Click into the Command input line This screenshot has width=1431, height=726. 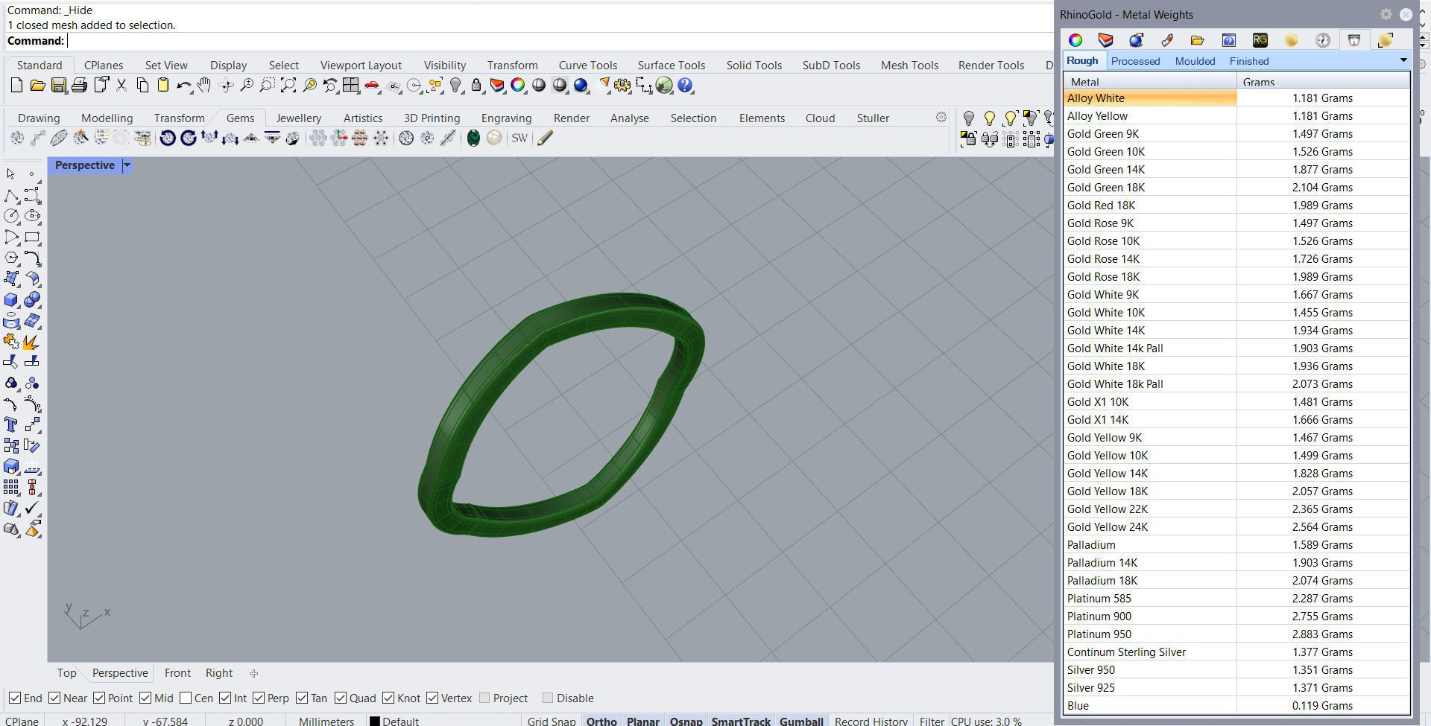[559, 41]
